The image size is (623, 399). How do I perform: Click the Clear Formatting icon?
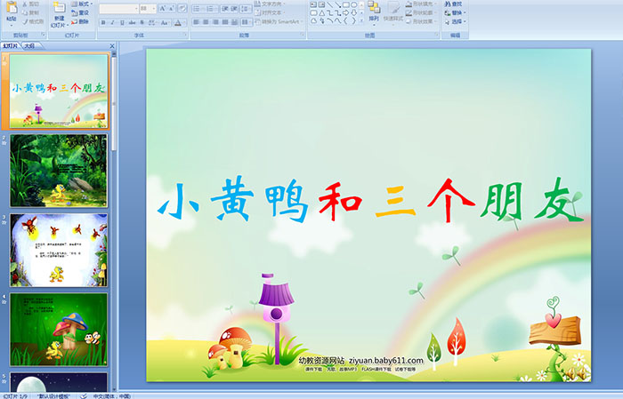tap(183, 8)
